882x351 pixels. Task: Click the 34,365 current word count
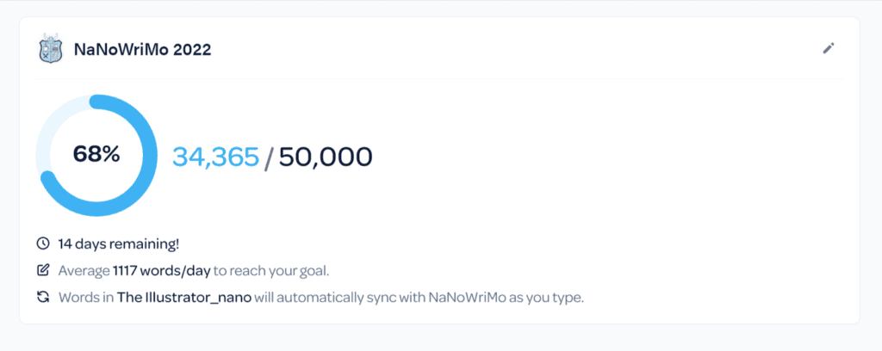pos(216,157)
